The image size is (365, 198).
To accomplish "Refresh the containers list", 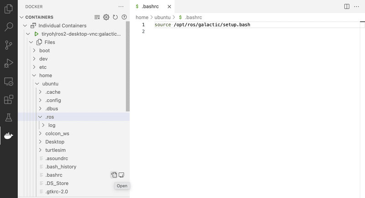I will pyautogui.click(x=115, y=17).
